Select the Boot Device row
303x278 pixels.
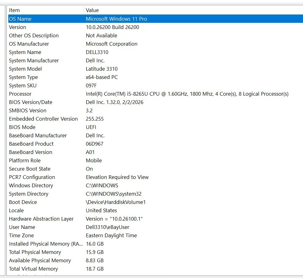click(156, 202)
